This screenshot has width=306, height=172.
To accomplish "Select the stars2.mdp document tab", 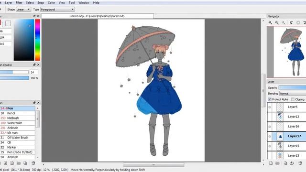I will 98,16.
